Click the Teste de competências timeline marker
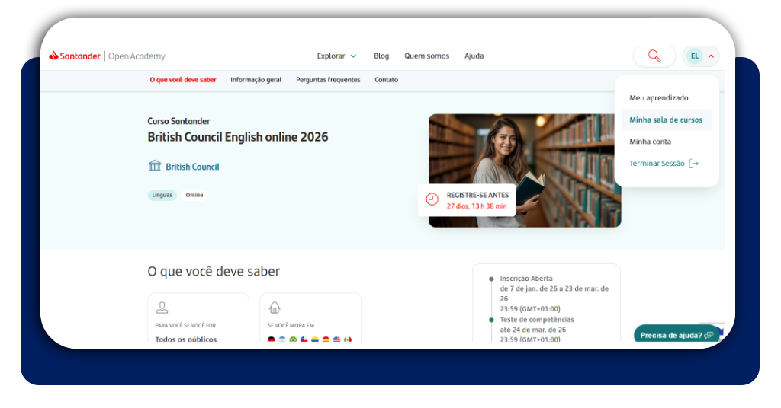Image resolution: width=781 pixels, height=408 pixels. click(492, 320)
